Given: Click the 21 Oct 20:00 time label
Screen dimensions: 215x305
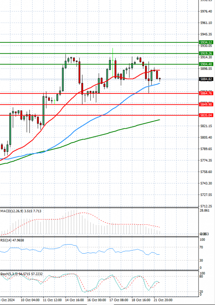Looking at the screenshot, I should [x=163, y=300].
